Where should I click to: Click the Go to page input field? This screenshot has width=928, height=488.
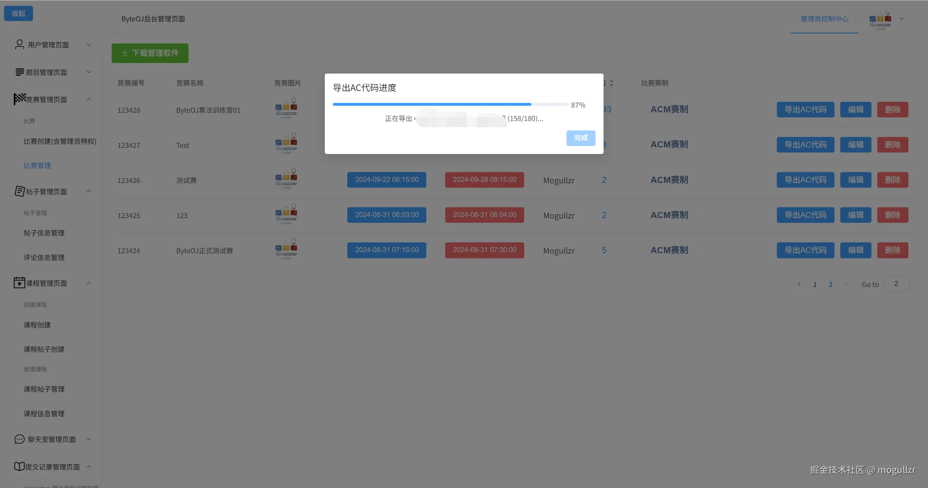896,284
